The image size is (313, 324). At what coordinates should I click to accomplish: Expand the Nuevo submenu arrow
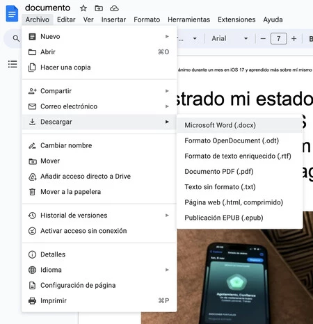coord(167,36)
